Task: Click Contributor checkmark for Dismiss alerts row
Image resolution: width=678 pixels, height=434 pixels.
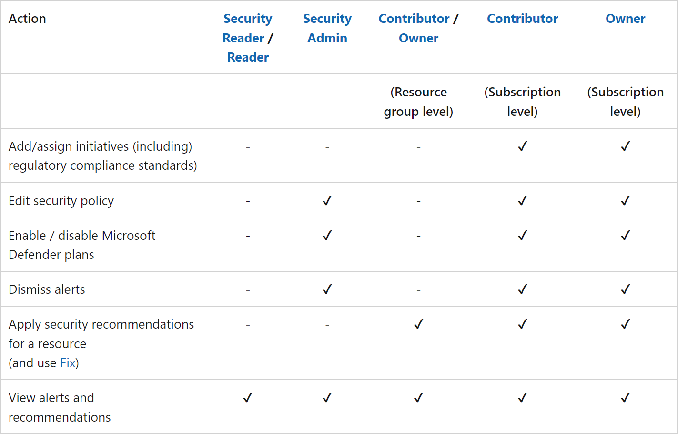Action: [522, 289]
